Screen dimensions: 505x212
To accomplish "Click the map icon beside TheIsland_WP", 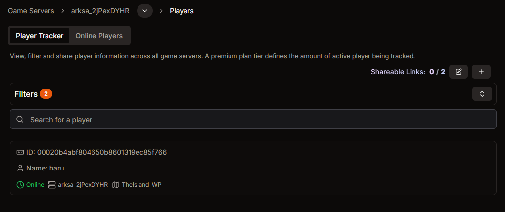I will point(116,185).
